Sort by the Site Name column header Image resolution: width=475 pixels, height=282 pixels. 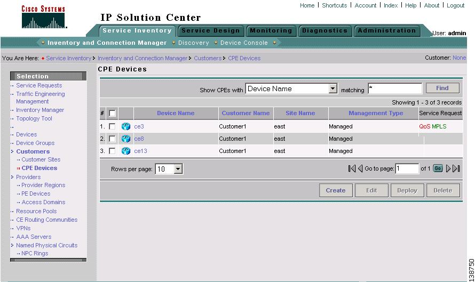click(x=300, y=113)
